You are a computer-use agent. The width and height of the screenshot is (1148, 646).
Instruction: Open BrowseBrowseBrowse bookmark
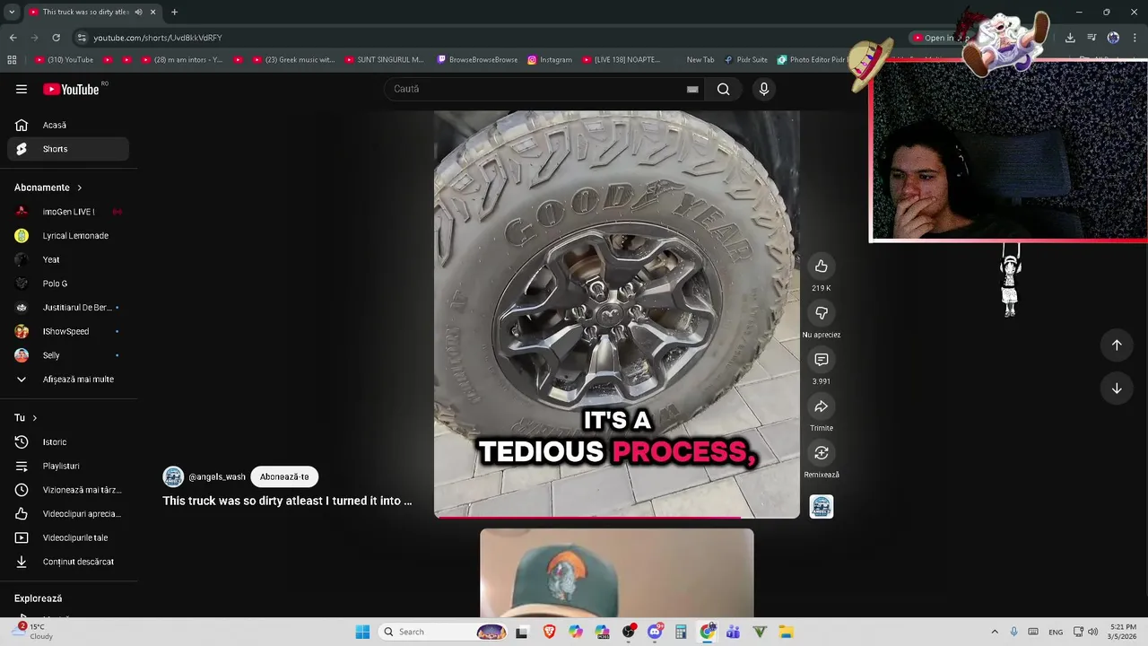click(x=477, y=60)
